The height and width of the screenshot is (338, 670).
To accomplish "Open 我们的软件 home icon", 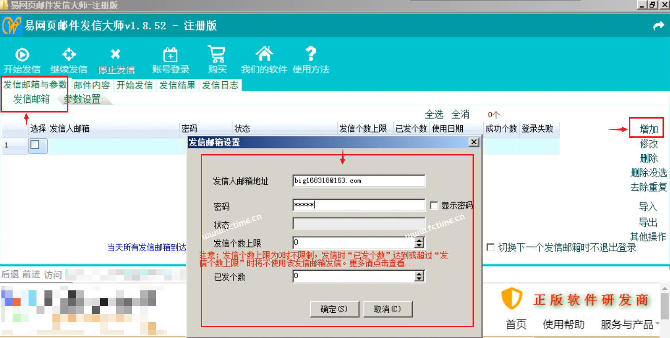I will pyautogui.click(x=264, y=54).
